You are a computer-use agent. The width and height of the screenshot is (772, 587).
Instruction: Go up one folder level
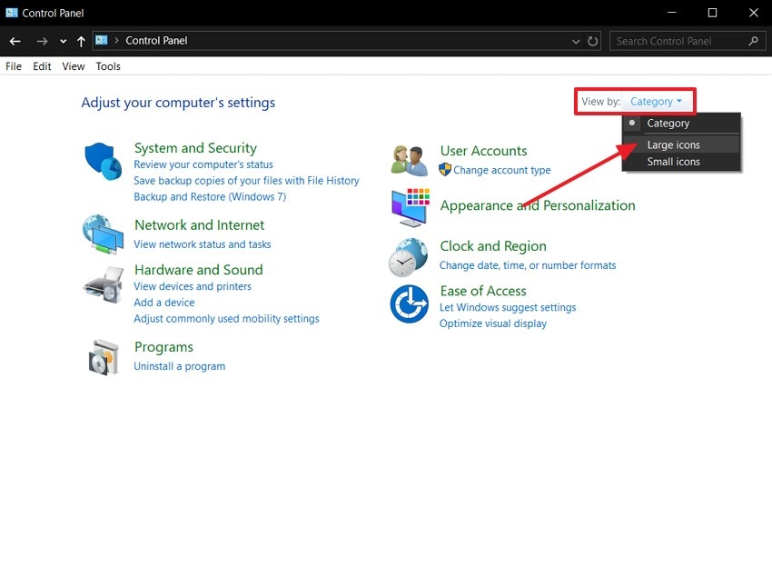pyautogui.click(x=81, y=42)
